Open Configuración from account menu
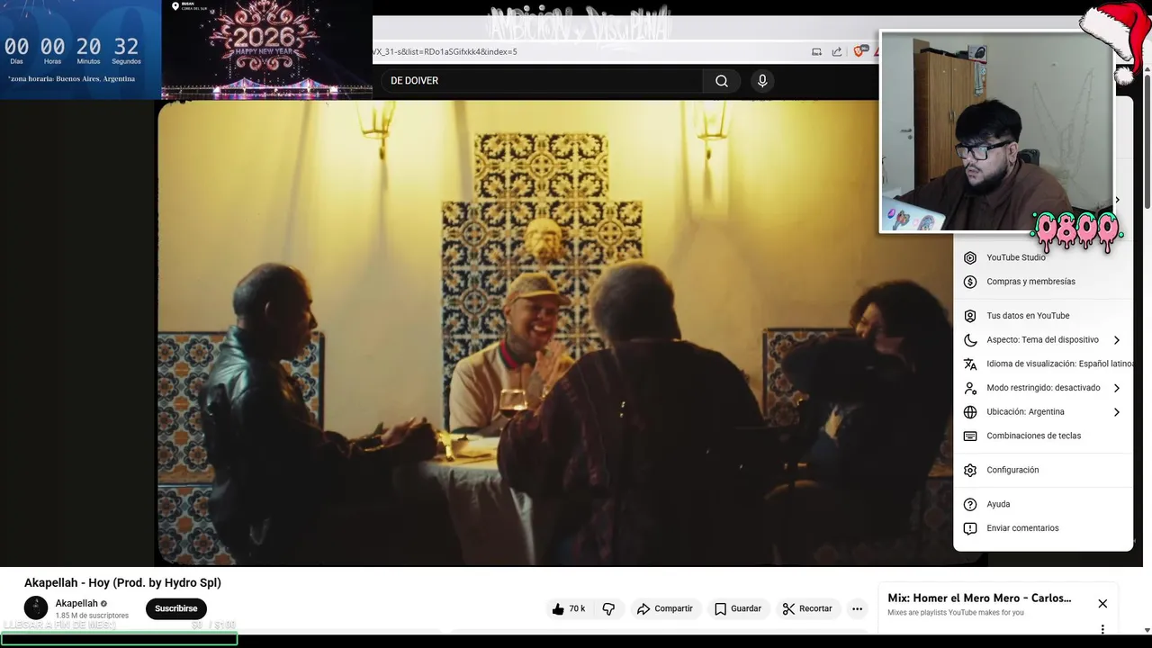 1043,471
